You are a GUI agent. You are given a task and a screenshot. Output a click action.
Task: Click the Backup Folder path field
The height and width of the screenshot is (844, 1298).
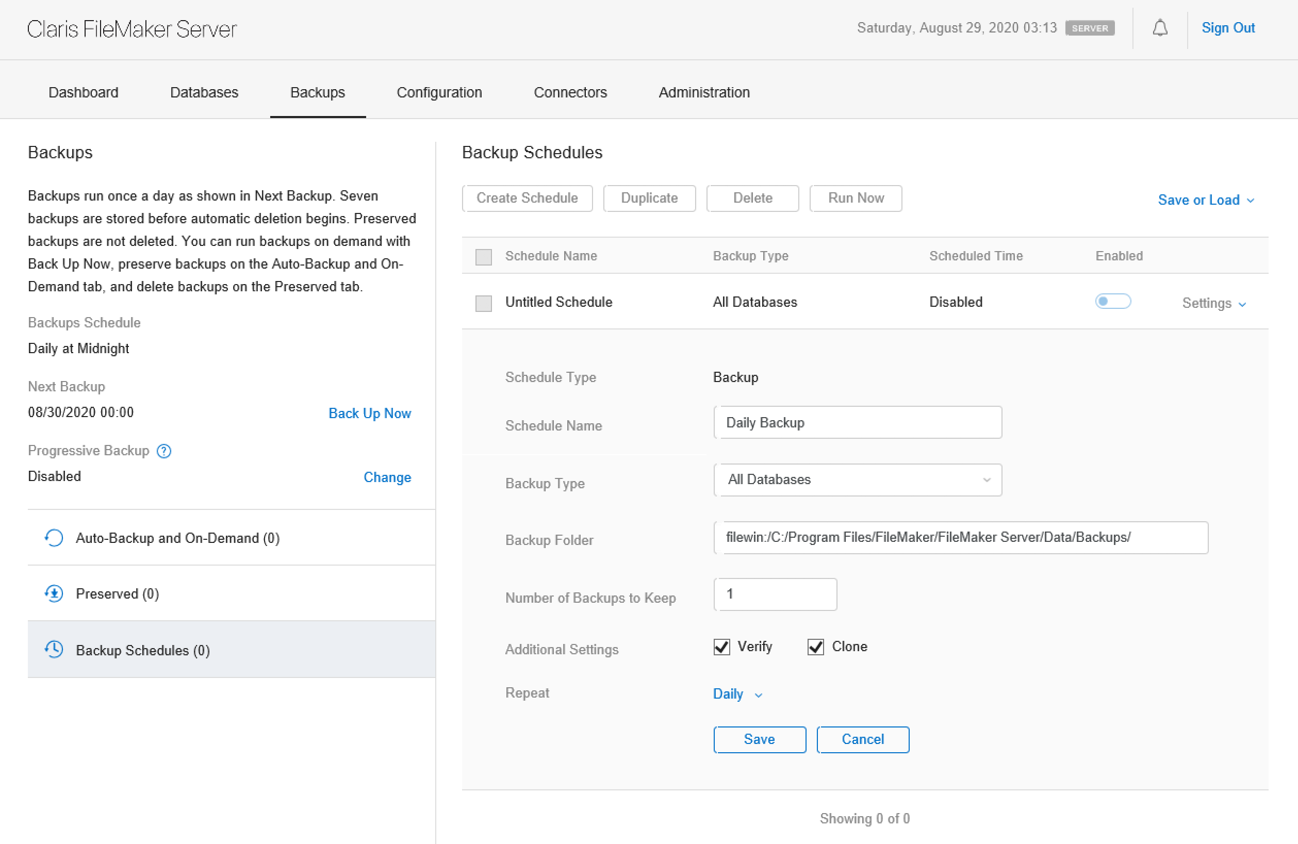(960, 538)
